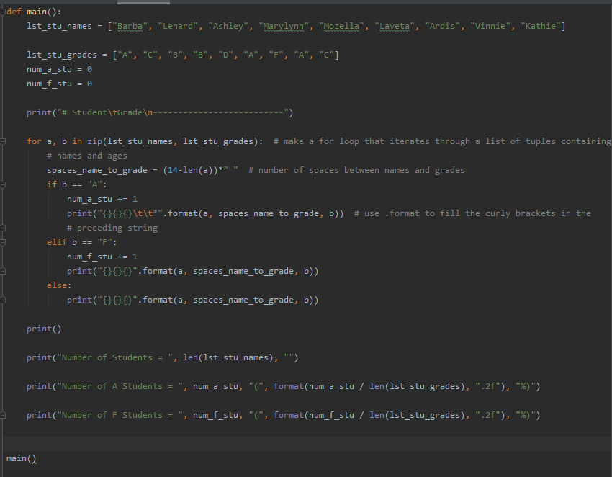Click the "{}{}{}\t\t*" format string

(130, 214)
